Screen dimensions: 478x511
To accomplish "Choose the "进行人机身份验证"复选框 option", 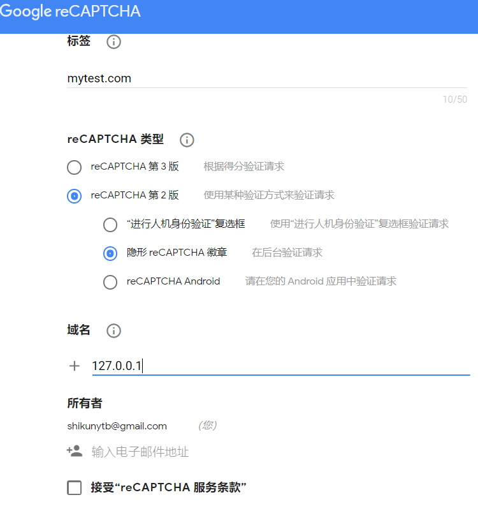I will click(x=110, y=225).
